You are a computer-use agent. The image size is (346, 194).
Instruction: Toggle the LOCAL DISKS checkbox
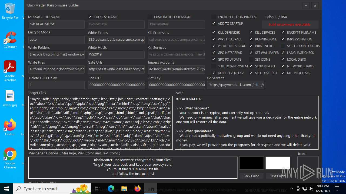[x=283, y=59]
